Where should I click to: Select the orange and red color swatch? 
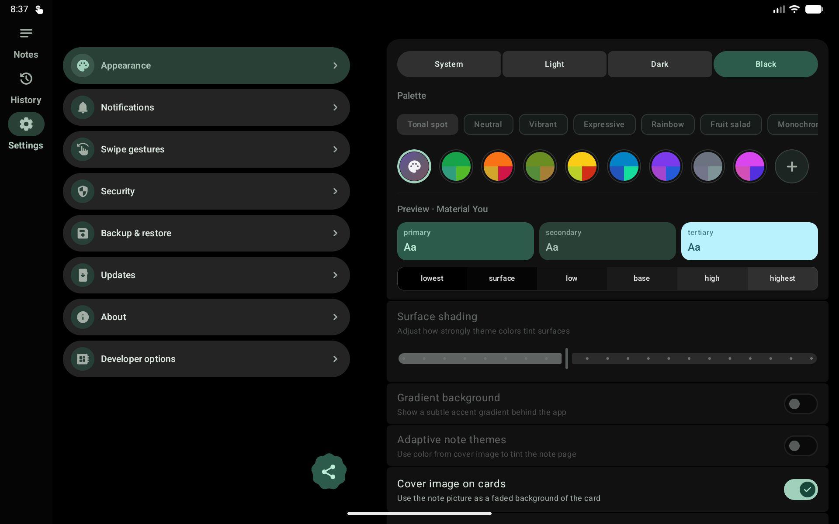coord(498,166)
